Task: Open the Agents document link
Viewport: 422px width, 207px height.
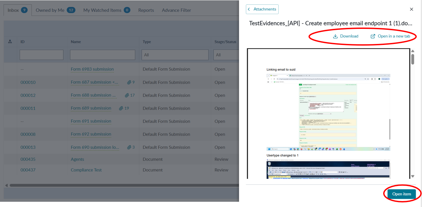Action: pyautogui.click(x=77, y=159)
